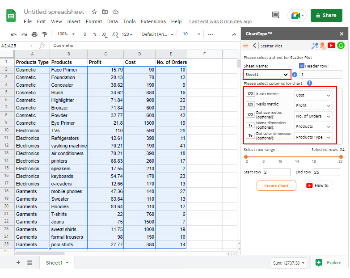The width and height of the screenshot is (350, 278).
Task: Add a new sheet
Action: [x=18, y=262]
